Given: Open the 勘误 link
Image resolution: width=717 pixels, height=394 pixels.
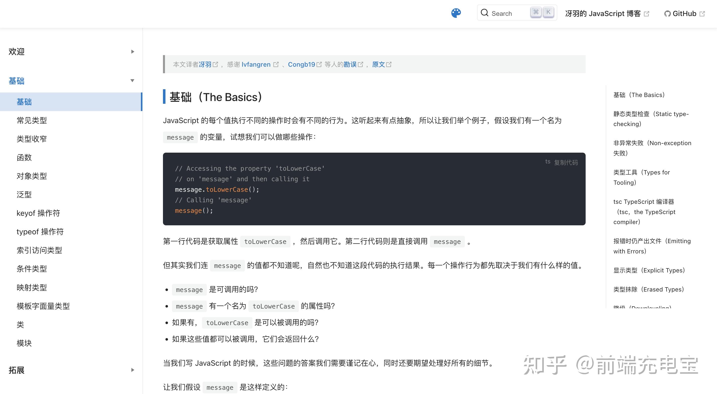Looking at the screenshot, I should click(352, 64).
